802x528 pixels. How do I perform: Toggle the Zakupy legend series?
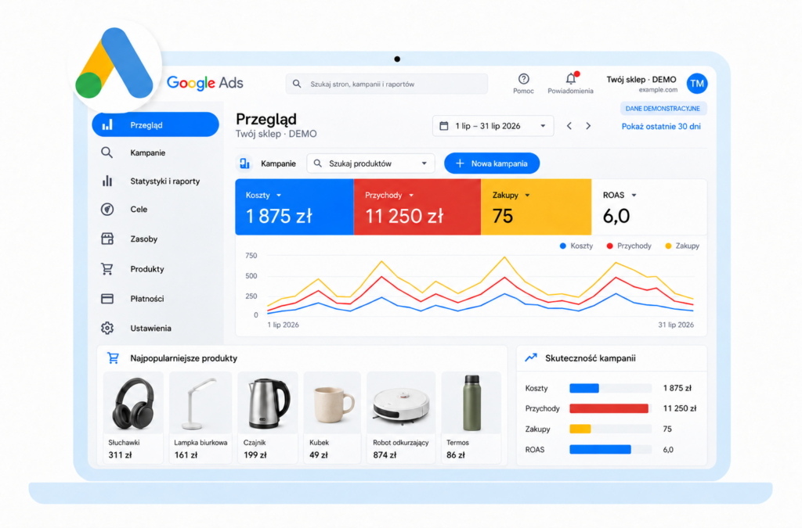(682, 246)
